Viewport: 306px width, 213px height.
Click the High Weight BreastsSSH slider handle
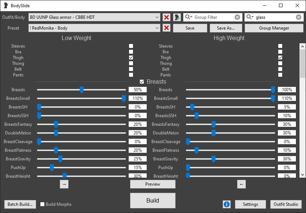pyautogui.click(x=196, y=116)
